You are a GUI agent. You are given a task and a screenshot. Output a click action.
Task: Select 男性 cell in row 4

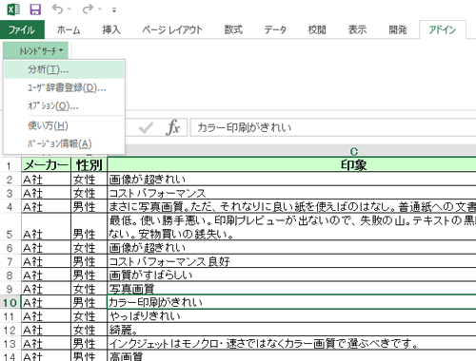(x=89, y=207)
